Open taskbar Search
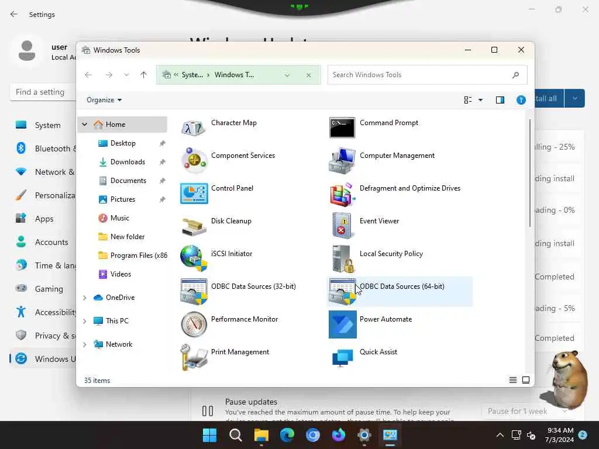This screenshot has width=599, height=449. click(x=235, y=435)
